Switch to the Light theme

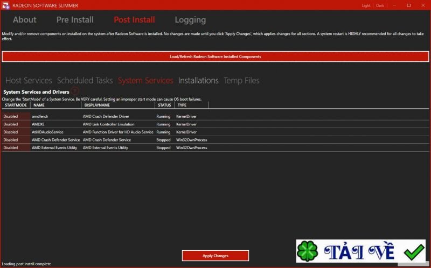[366, 5]
